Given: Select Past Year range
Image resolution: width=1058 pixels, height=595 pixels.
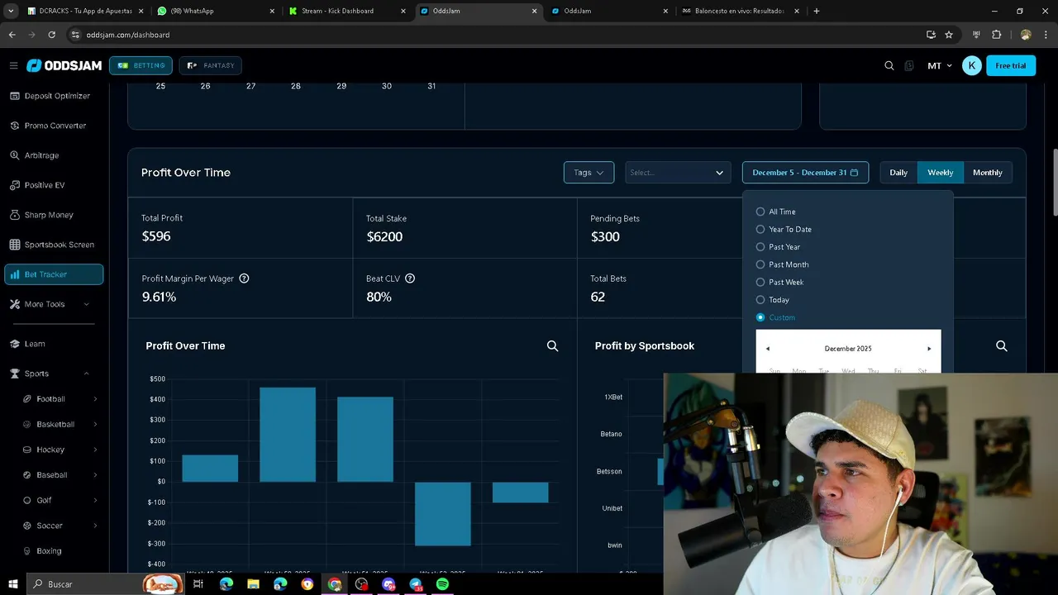Looking at the screenshot, I should click(x=778, y=247).
